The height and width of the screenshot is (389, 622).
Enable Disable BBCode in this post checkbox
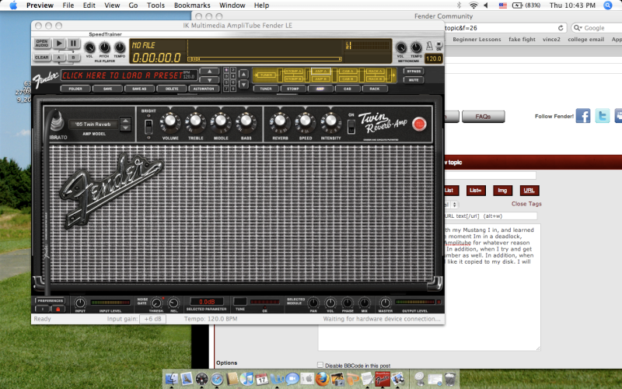320,364
